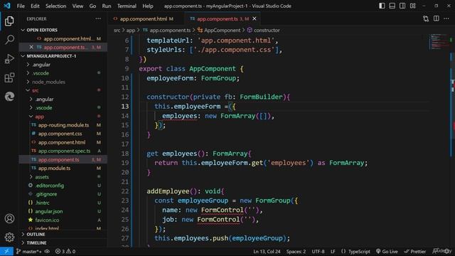Change indentation Spaces: 2
Viewport: 455px width, 256px height.
point(296,251)
